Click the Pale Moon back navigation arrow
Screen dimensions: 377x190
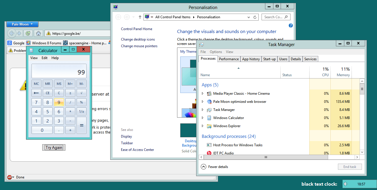(12, 33)
